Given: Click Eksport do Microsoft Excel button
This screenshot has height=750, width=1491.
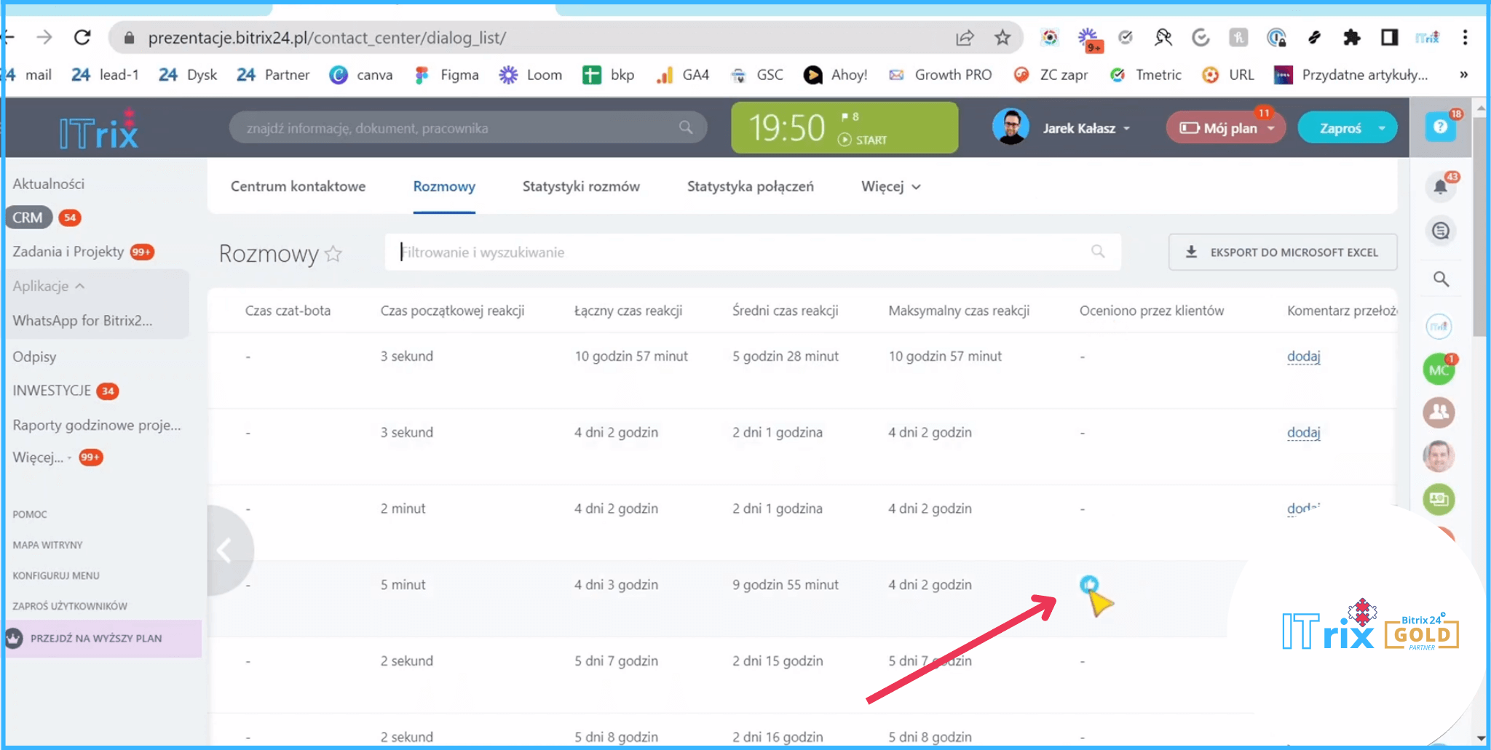Looking at the screenshot, I should point(1282,252).
